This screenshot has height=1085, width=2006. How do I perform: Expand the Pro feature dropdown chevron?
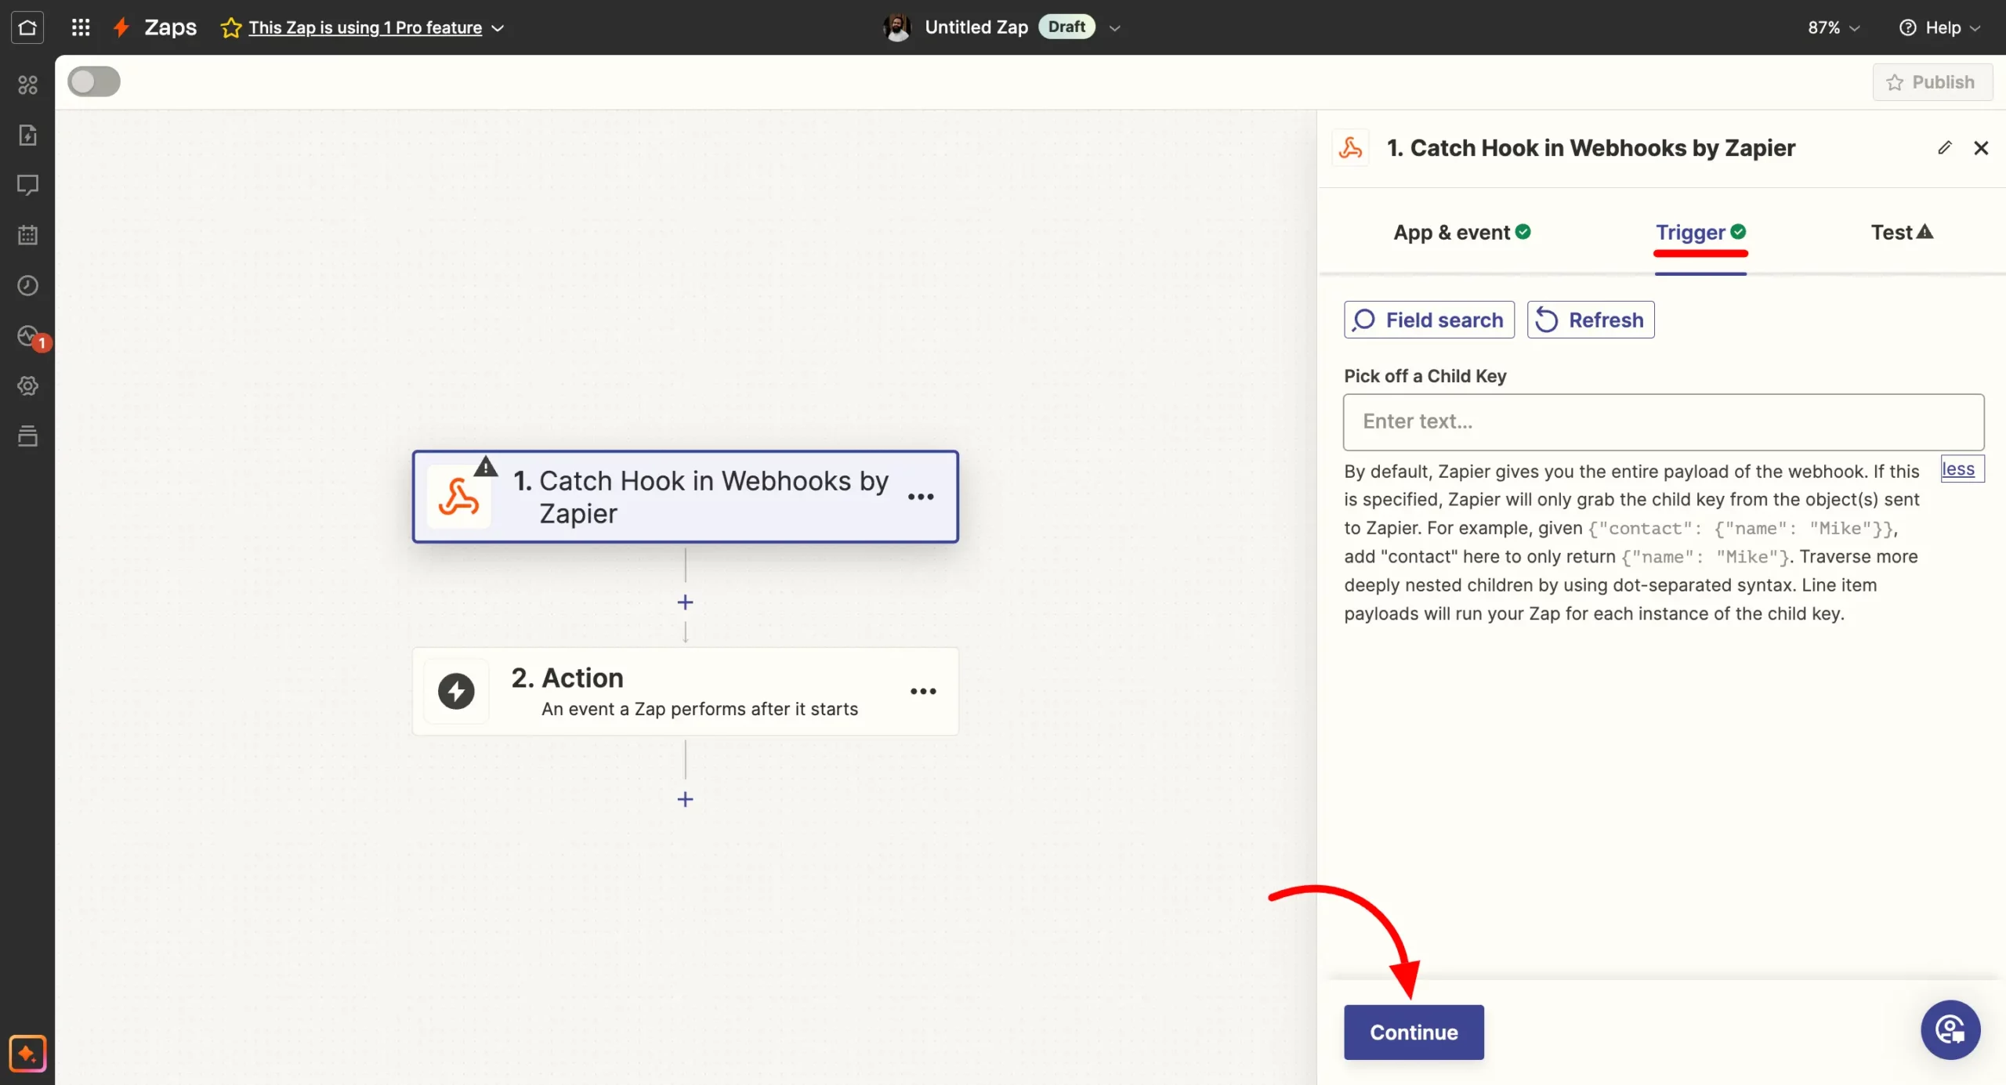pos(498,28)
